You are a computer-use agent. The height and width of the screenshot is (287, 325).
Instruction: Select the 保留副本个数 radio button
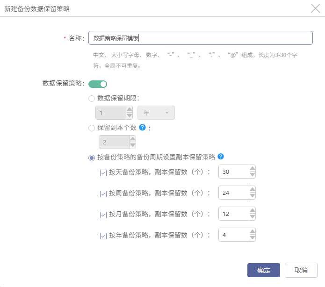tap(92, 128)
